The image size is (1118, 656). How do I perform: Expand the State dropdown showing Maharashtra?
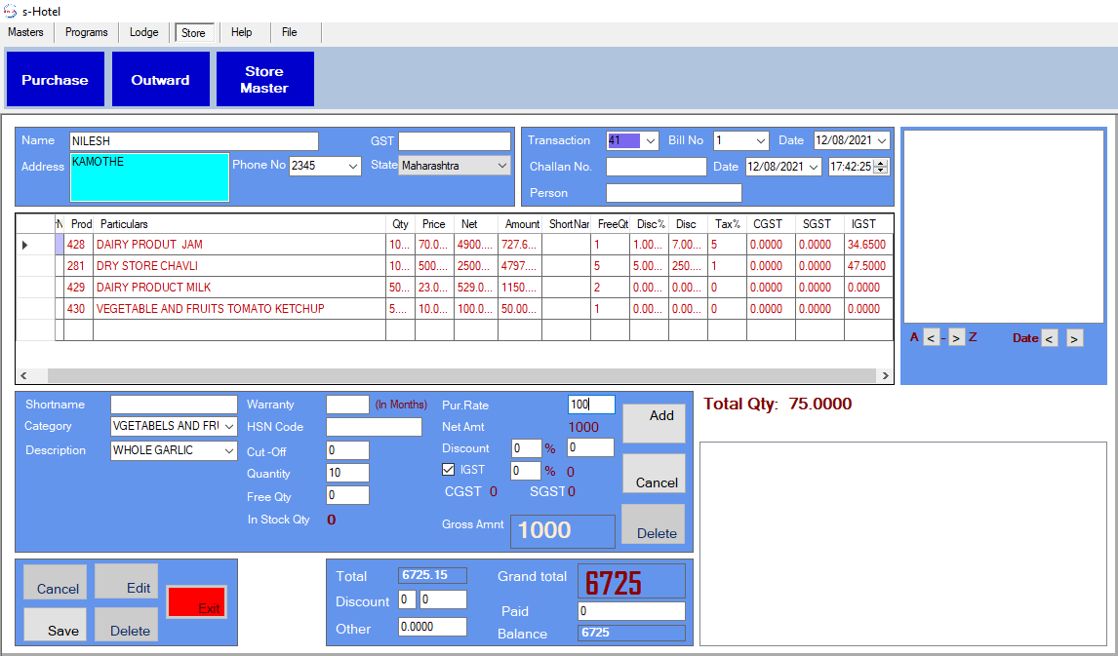coord(502,166)
